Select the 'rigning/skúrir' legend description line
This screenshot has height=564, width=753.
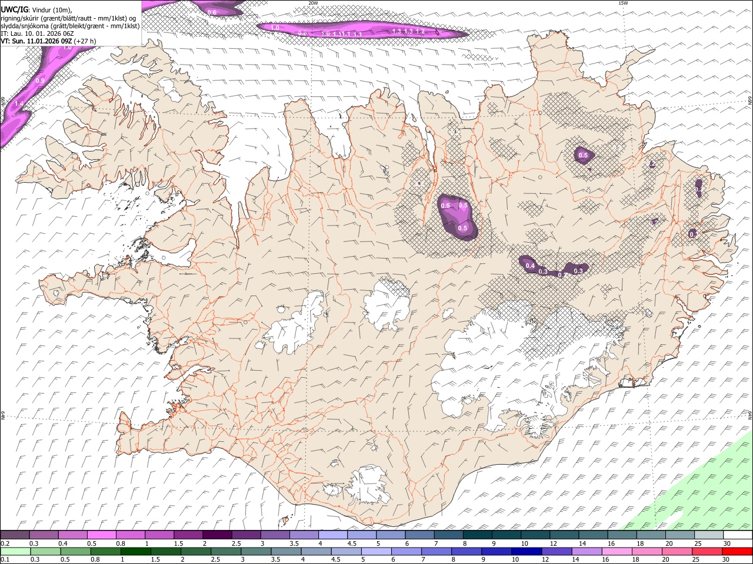click(68, 18)
